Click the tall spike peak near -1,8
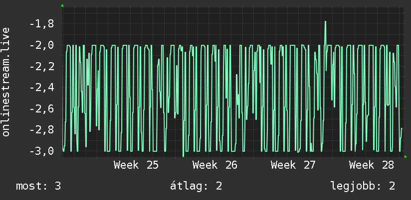The width and height of the screenshot is (411, 200). 325,22
